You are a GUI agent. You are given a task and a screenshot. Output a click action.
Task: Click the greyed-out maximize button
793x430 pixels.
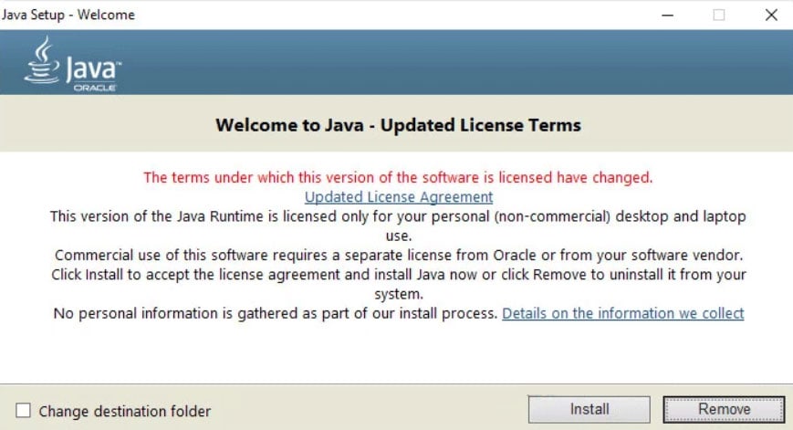(x=719, y=15)
